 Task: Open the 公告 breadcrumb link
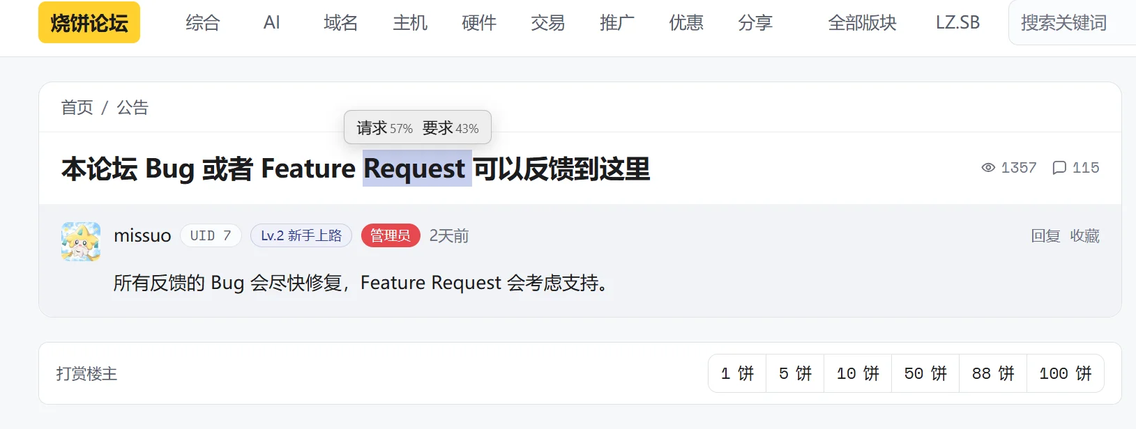(x=132, y=107)
